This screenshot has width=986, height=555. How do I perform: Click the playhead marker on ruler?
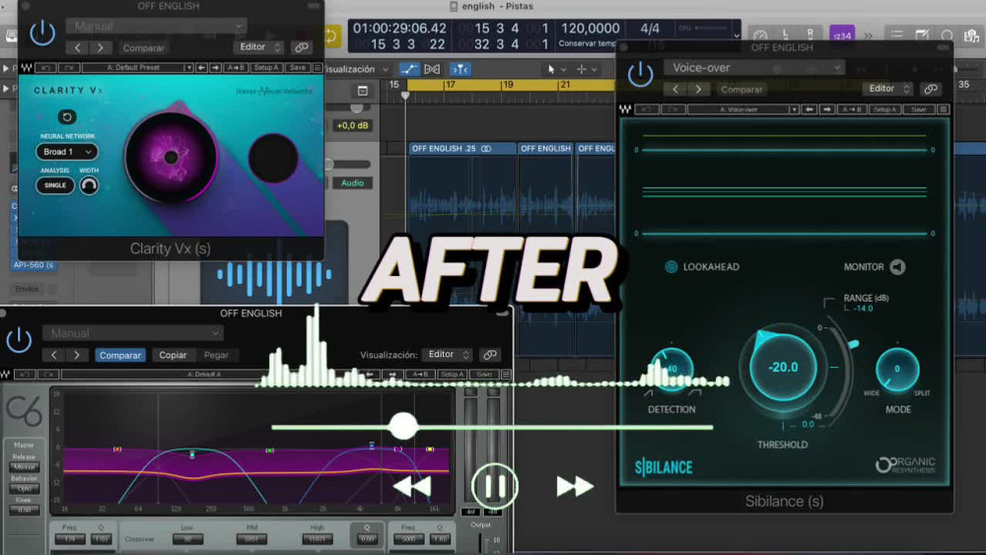405,96
